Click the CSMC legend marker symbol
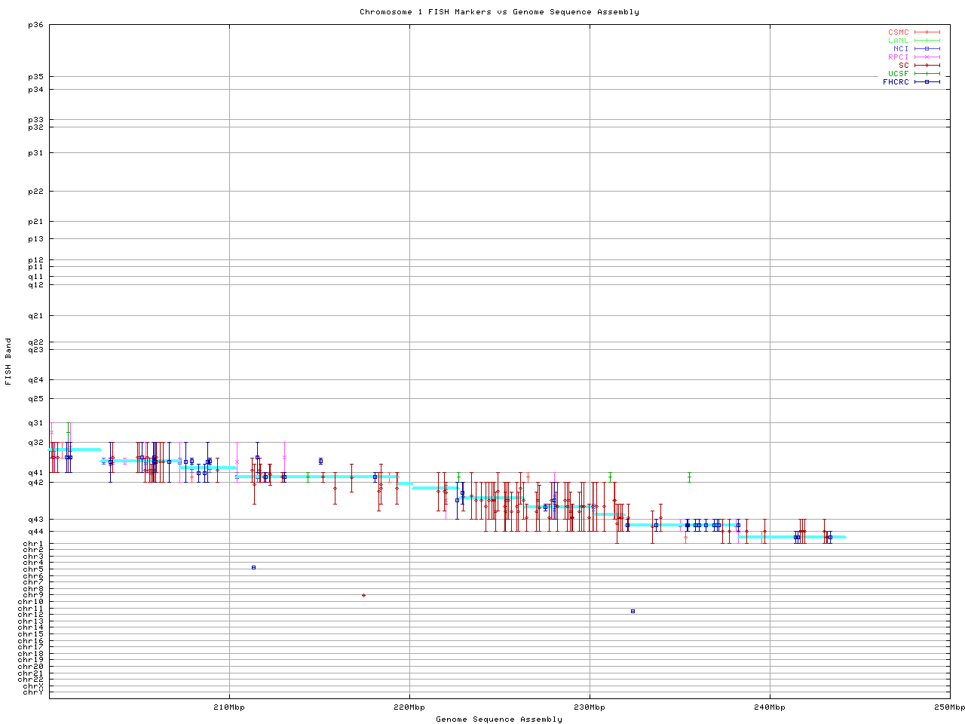 927,32
